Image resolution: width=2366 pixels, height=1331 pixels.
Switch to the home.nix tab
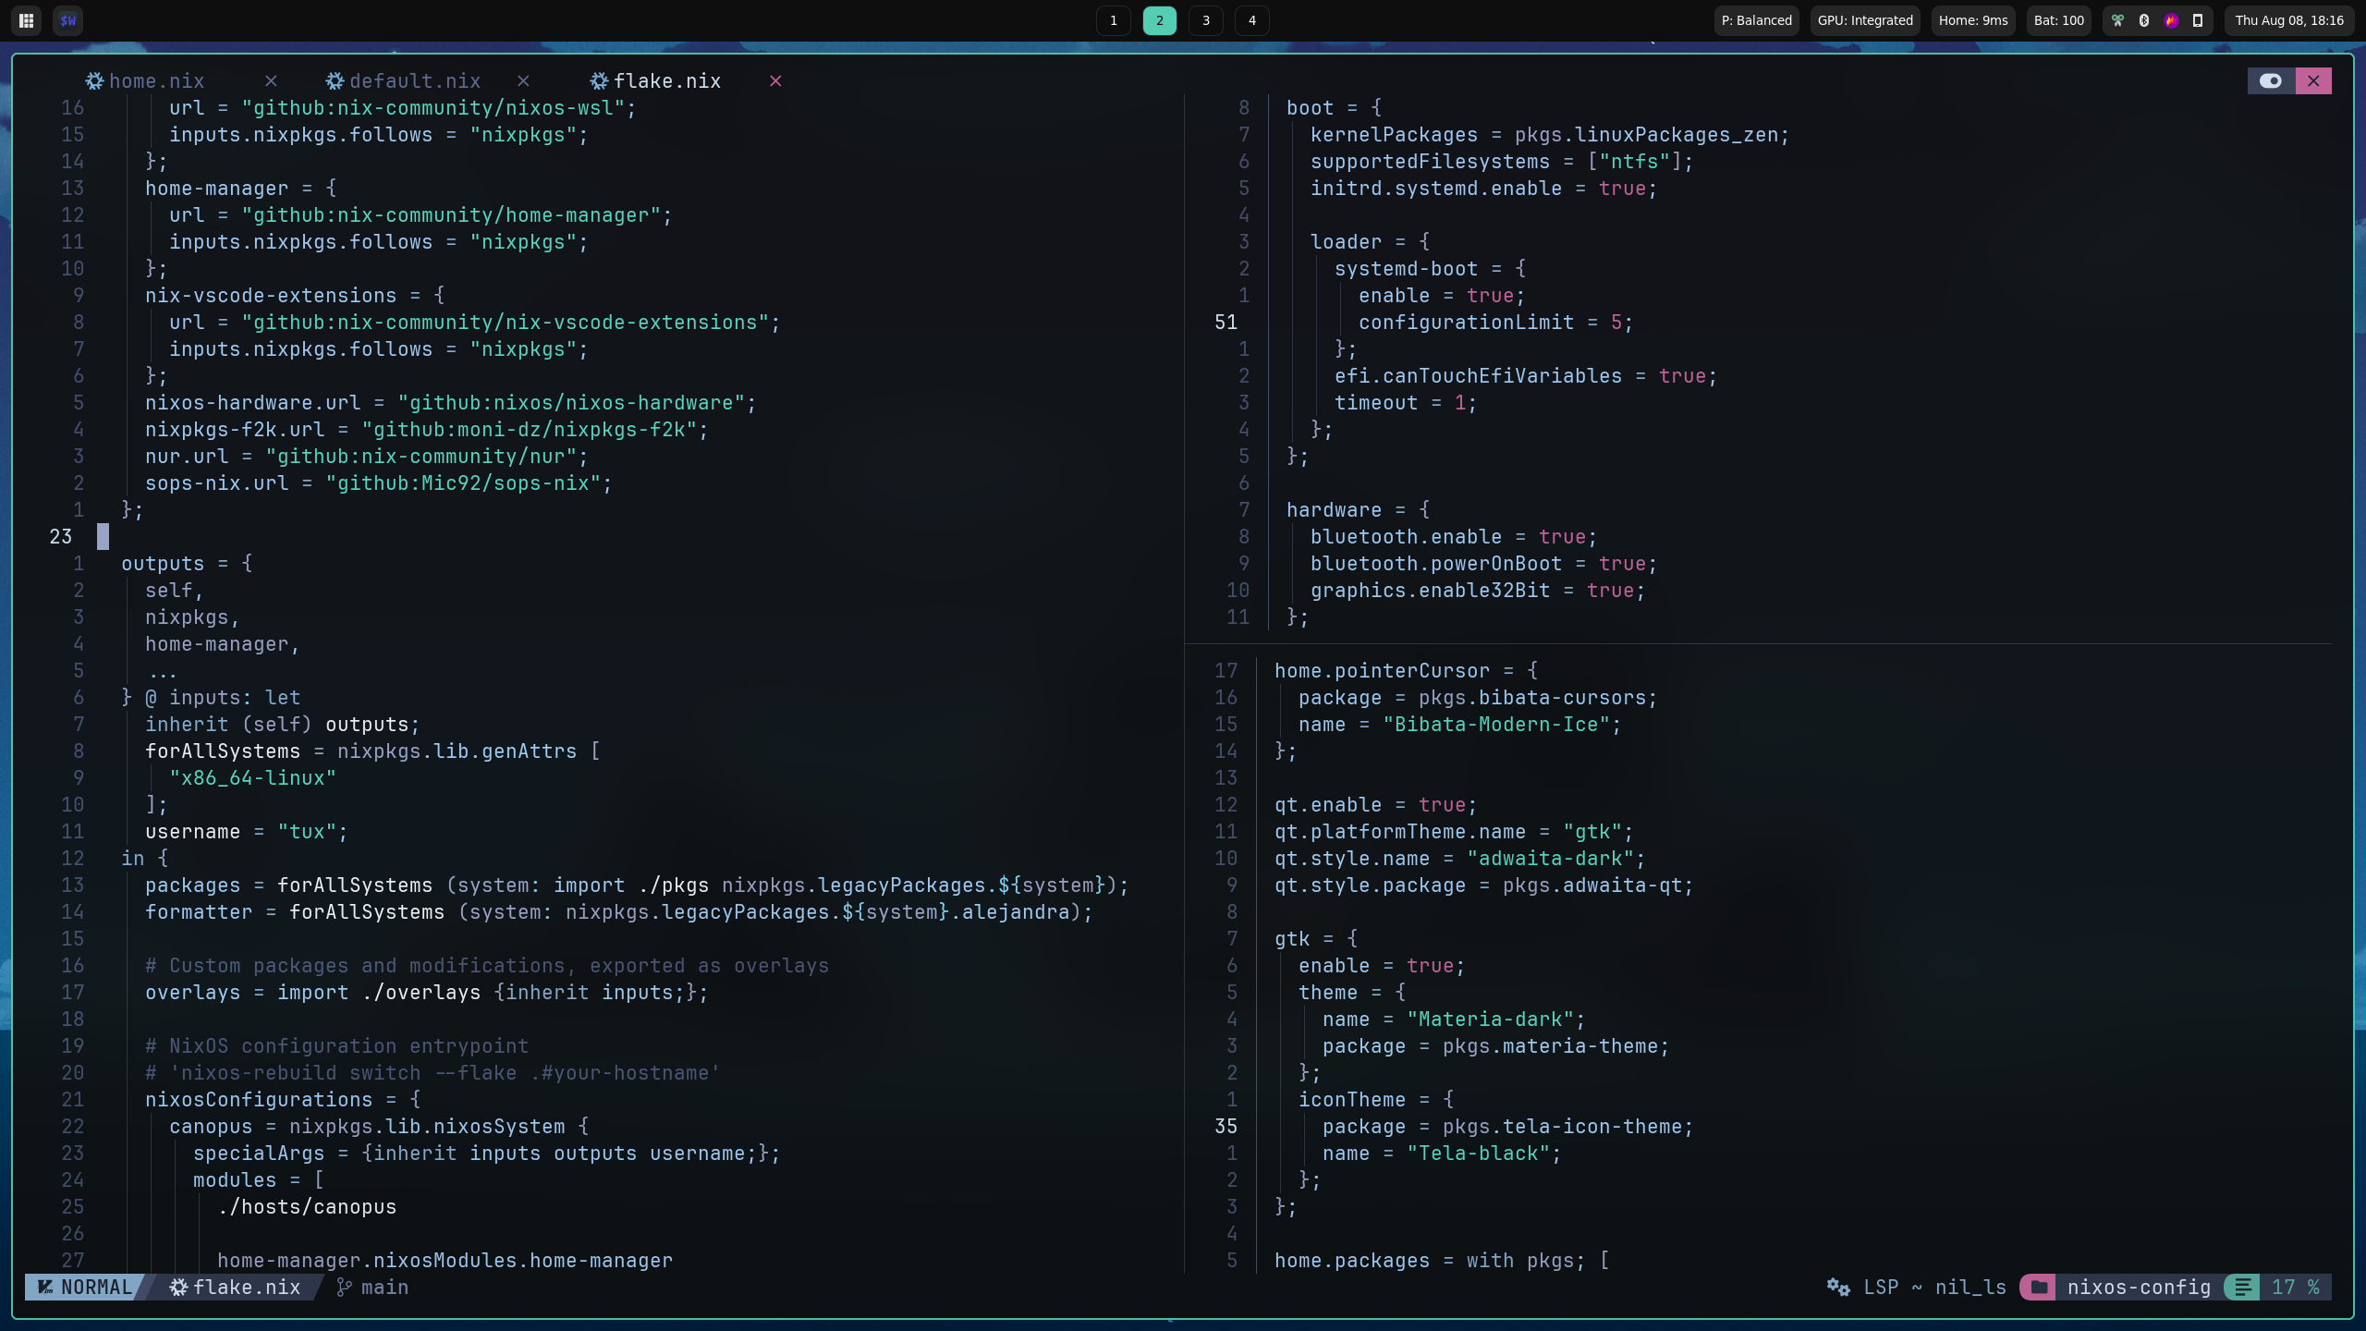(x=155, y=81)
